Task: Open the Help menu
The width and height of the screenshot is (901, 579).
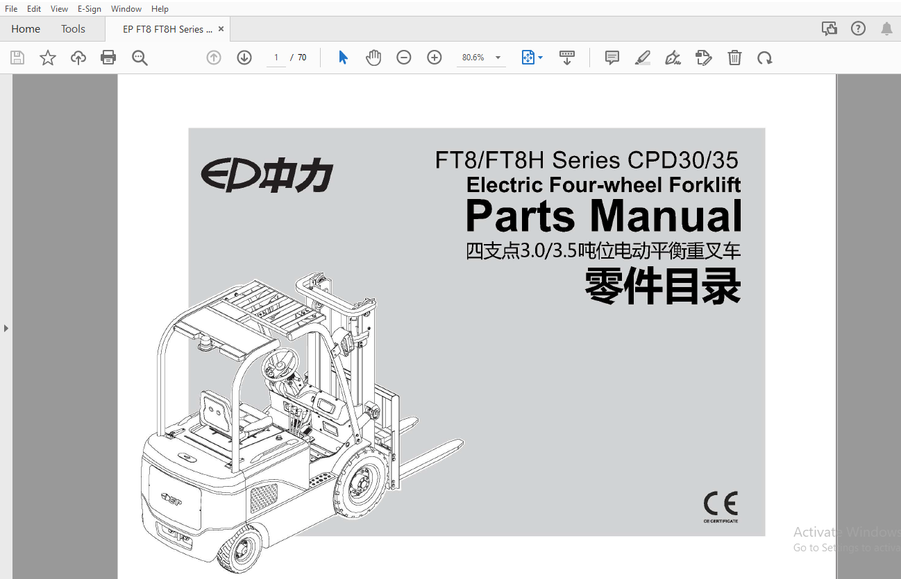Action: pos(160,9)
